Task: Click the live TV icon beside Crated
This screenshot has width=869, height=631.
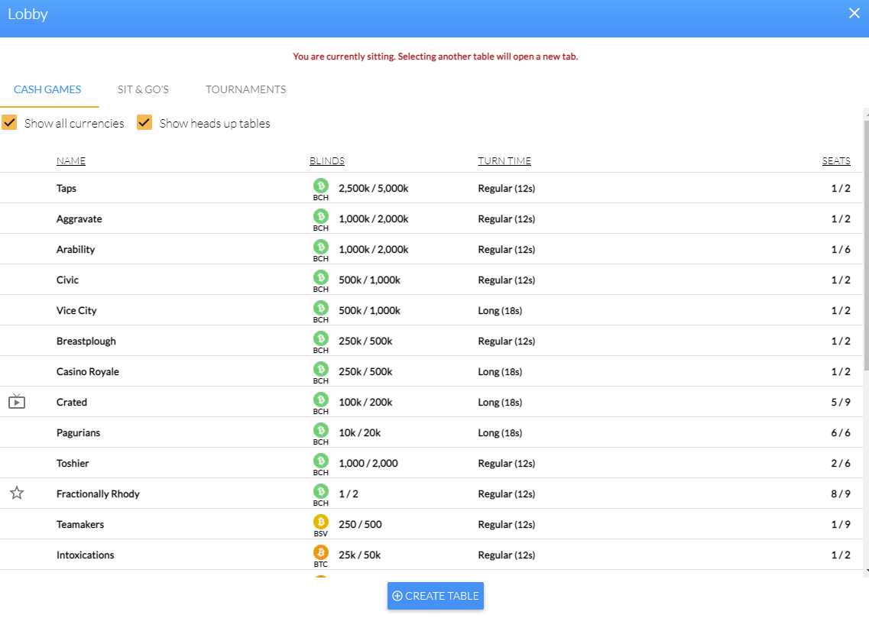Action: (x=17, y=401)
